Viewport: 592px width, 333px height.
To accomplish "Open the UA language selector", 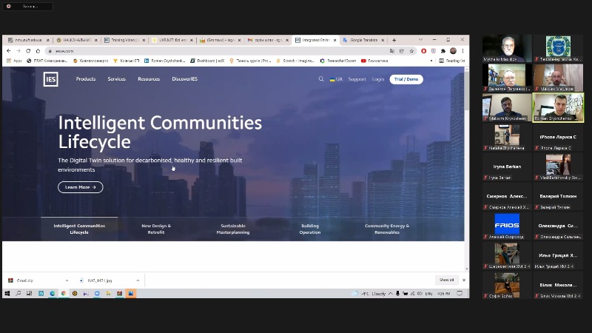I will [x=336, y=79].
